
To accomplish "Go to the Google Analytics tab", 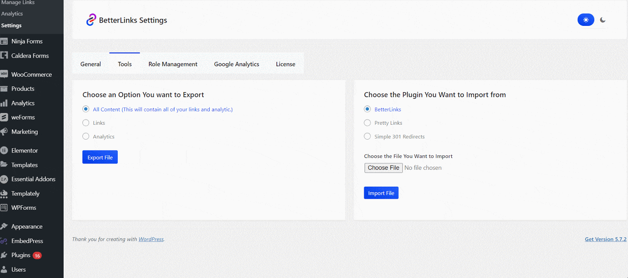I will click(236, 64).
